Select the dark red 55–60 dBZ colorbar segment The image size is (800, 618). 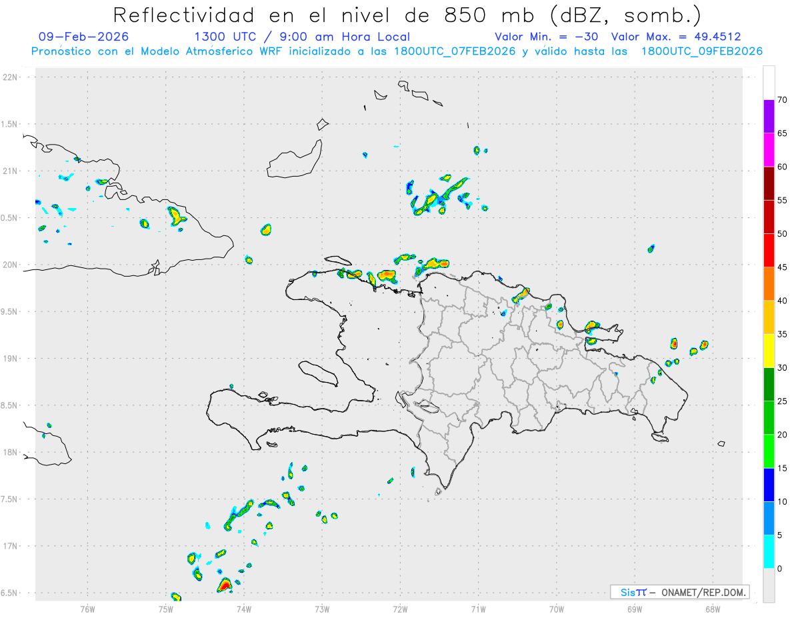(x=769, y=183)
